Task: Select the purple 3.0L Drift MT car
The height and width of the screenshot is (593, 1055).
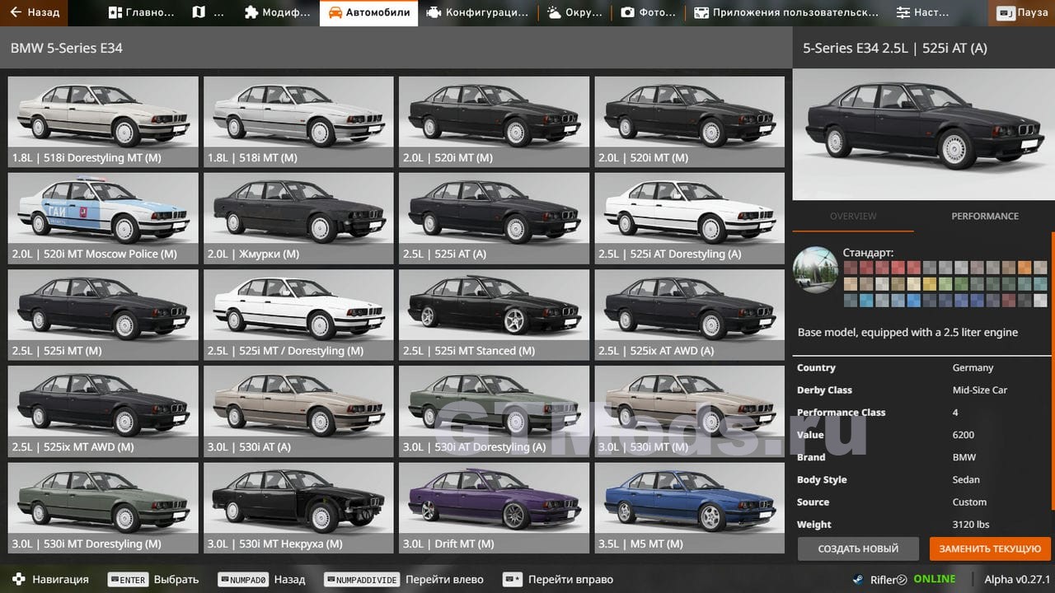Action: click(495, 508)
